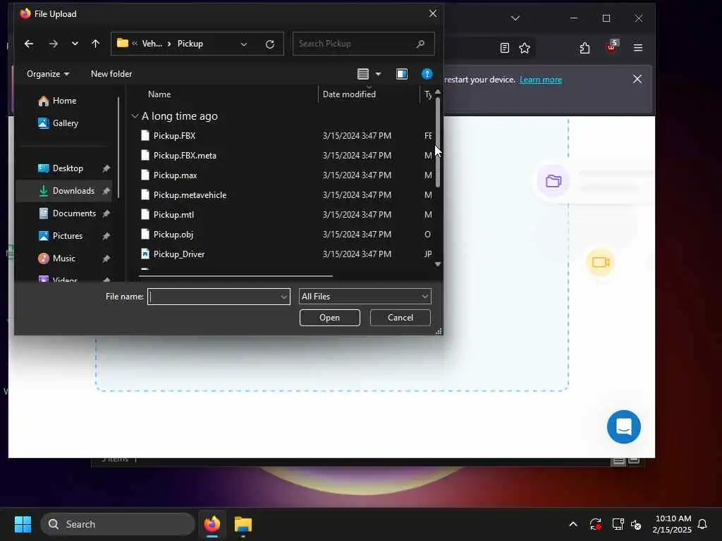Image resolution: width=722 pixels, height=541 pixels.
Task: Open Downloads in navigation pane
Action: [67, 191]
